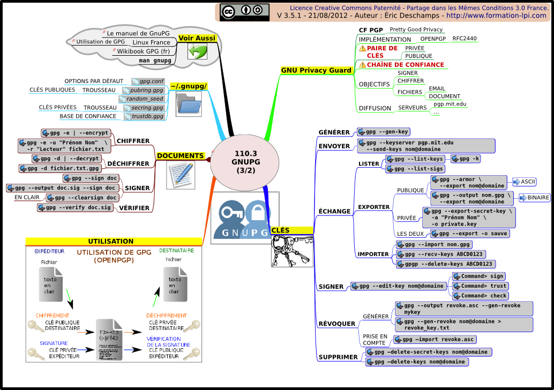This screenshot has width=554, height=390.
Task: Click the sender's texte en clair file icon
Action: coord(50,284)
